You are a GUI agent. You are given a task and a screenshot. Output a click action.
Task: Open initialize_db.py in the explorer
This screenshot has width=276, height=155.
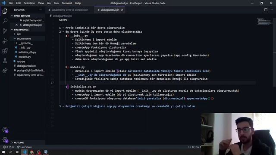(x=28, y=52)
